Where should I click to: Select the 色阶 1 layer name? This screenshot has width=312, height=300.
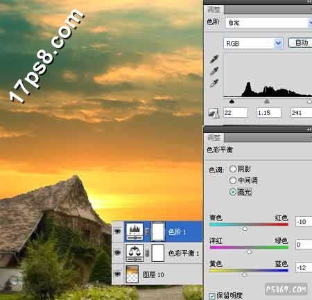(x=177, y=231)
